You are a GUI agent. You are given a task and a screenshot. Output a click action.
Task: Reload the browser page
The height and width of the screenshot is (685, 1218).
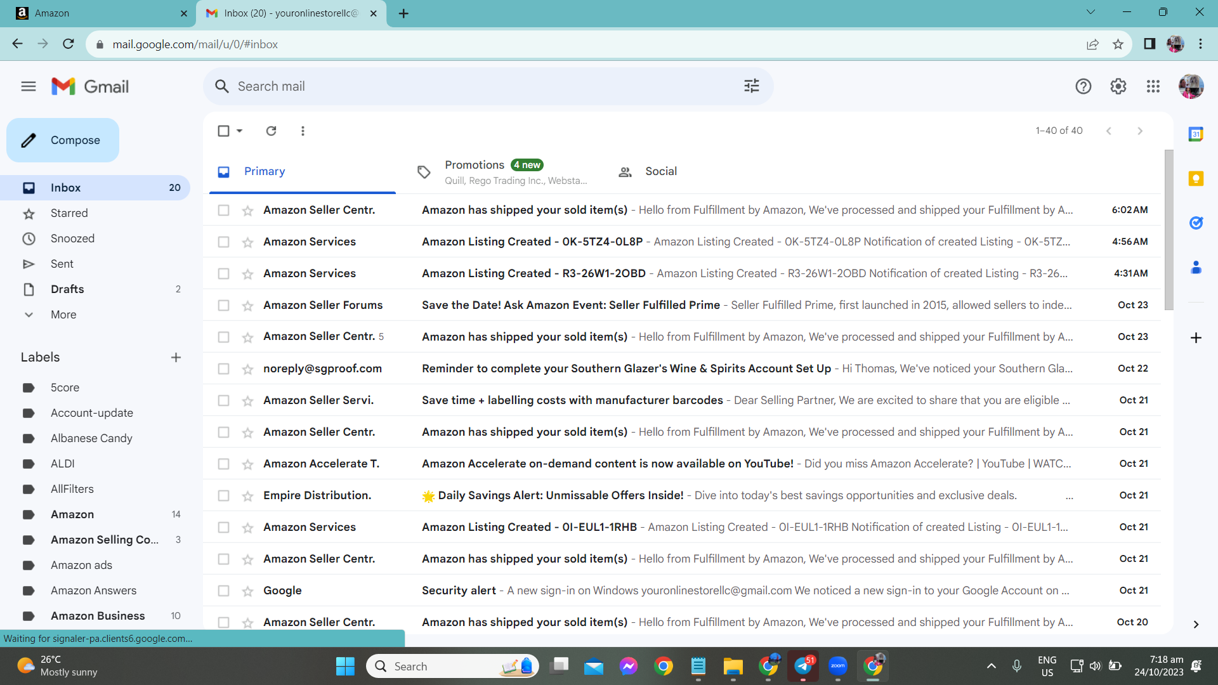tap(69, 44)
